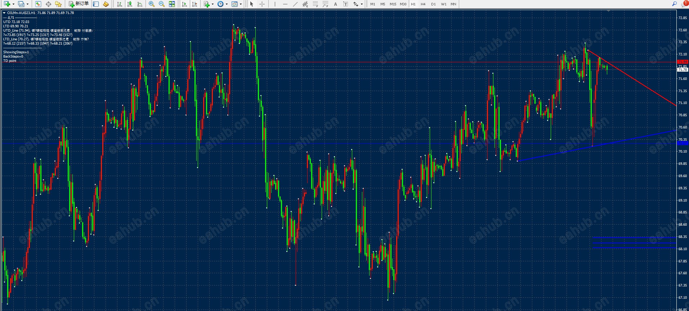689x311 pixels.
Task: Zoom in on the chart
Action: [x=152, y=4]
